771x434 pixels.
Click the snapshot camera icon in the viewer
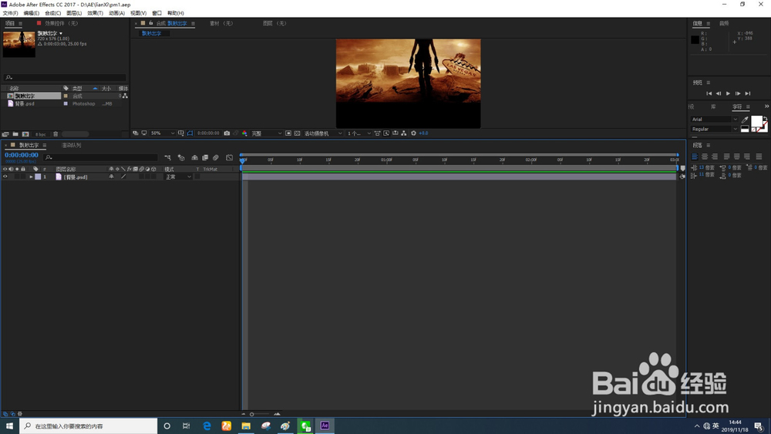227,133
